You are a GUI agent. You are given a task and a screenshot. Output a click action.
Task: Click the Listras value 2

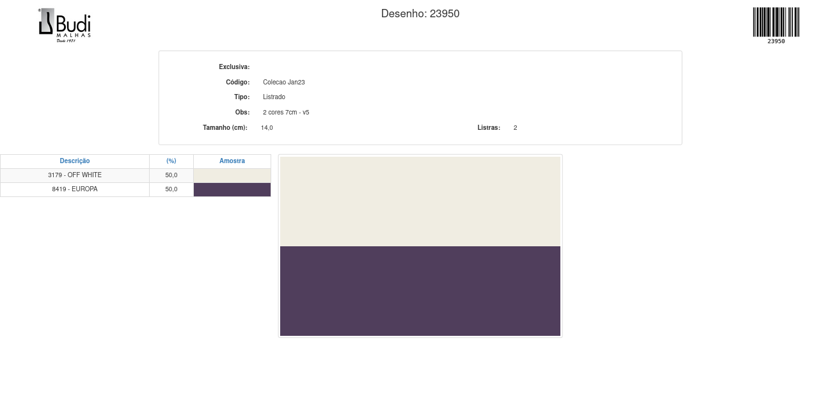coord(515,128)
